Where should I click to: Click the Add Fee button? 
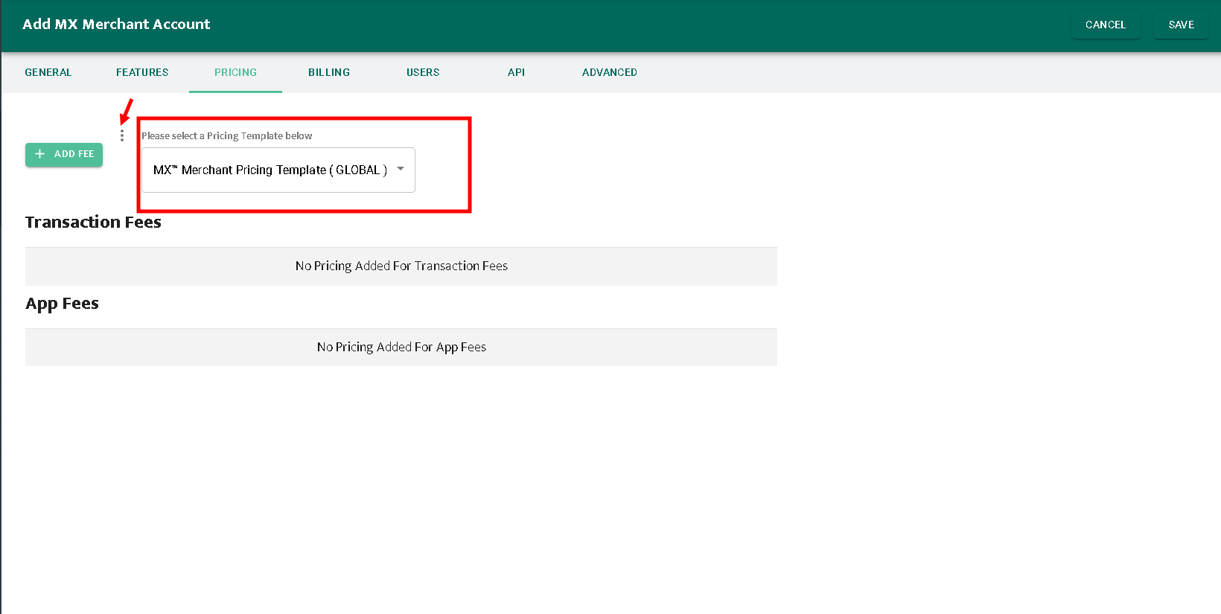tap(64, 154)
